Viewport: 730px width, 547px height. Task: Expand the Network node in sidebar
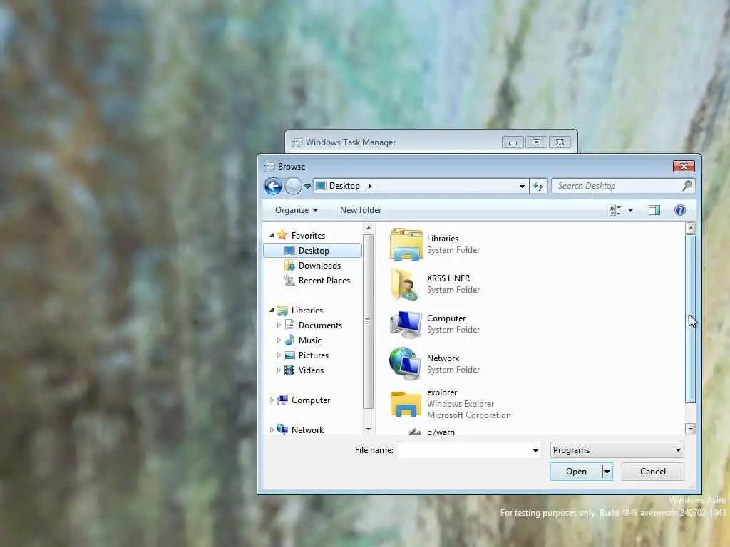pyautogui.click(x=272, y=429)
